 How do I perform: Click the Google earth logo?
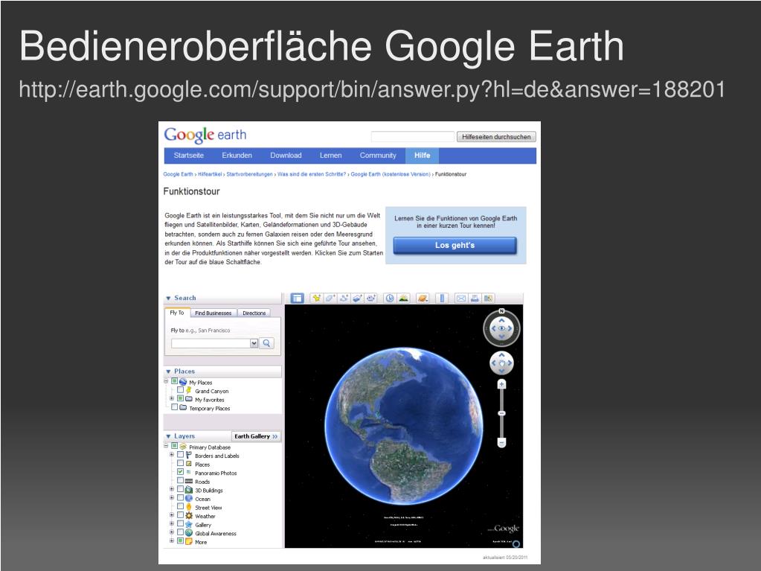pos(205,135)
